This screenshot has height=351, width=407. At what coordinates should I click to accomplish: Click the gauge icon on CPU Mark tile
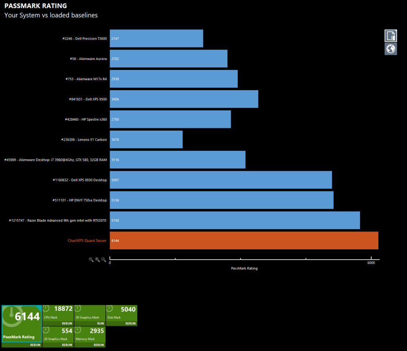click(46, 309)
